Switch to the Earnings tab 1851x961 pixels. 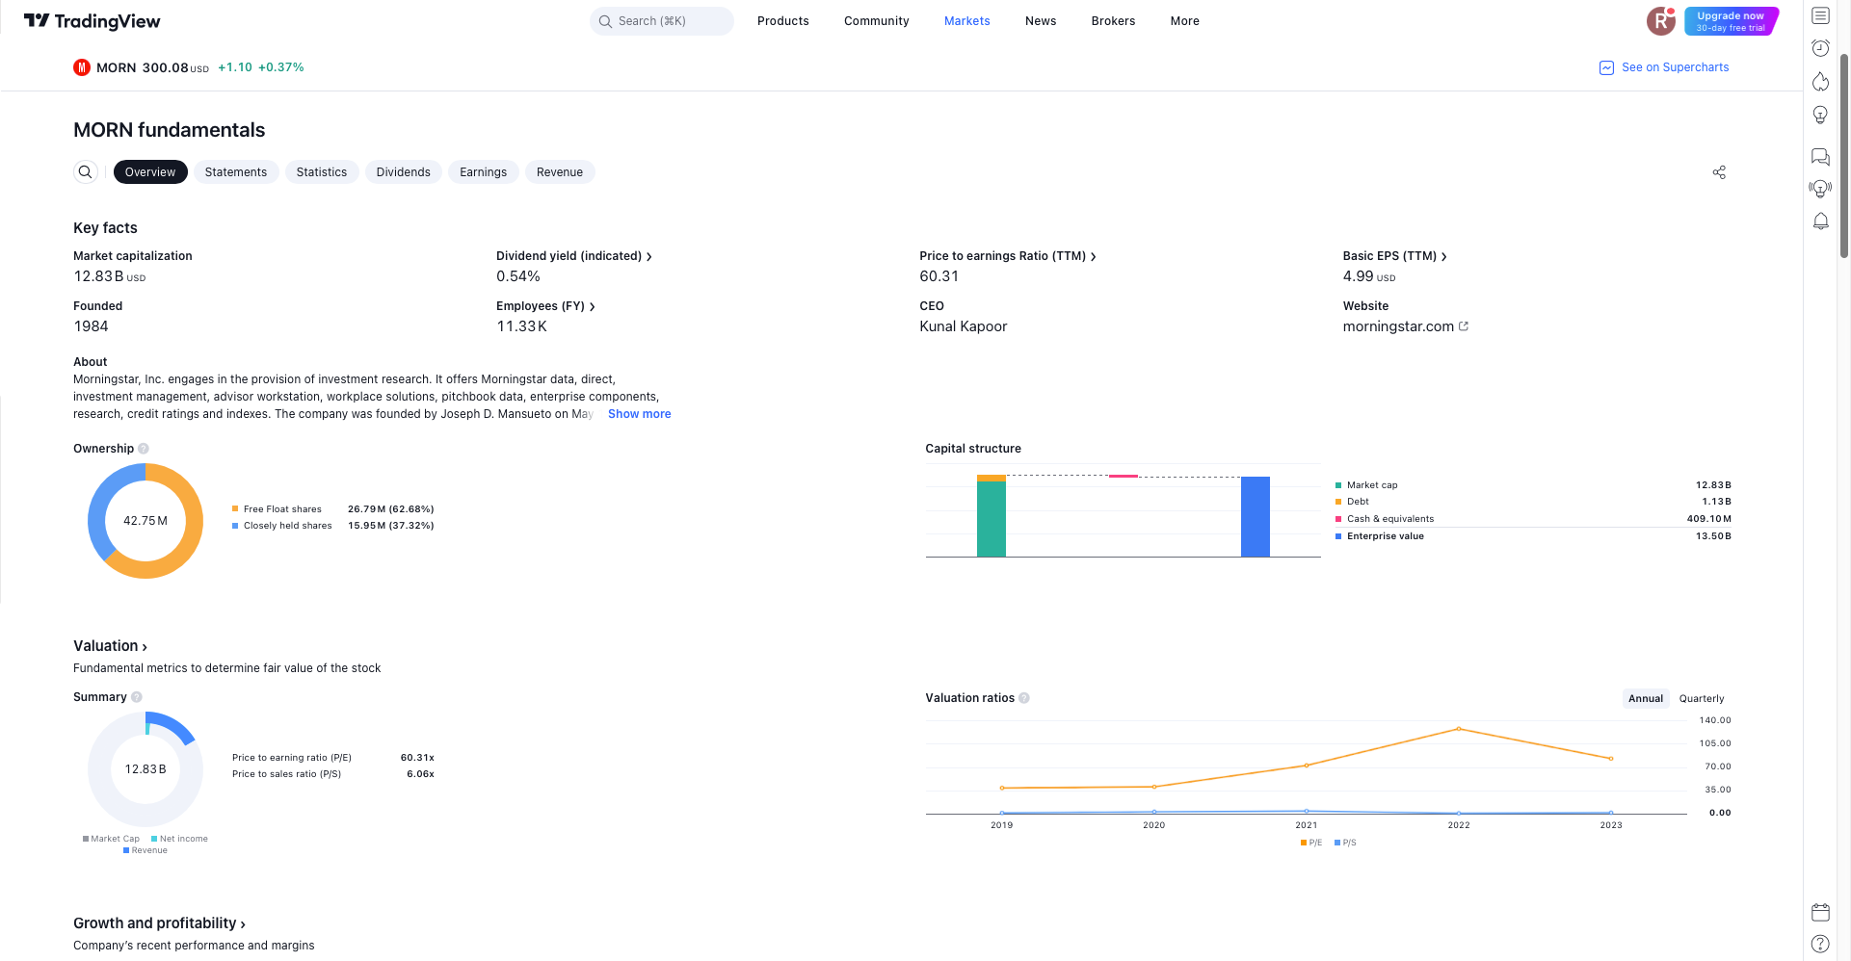pyautogui.click(x=484, y=172)
